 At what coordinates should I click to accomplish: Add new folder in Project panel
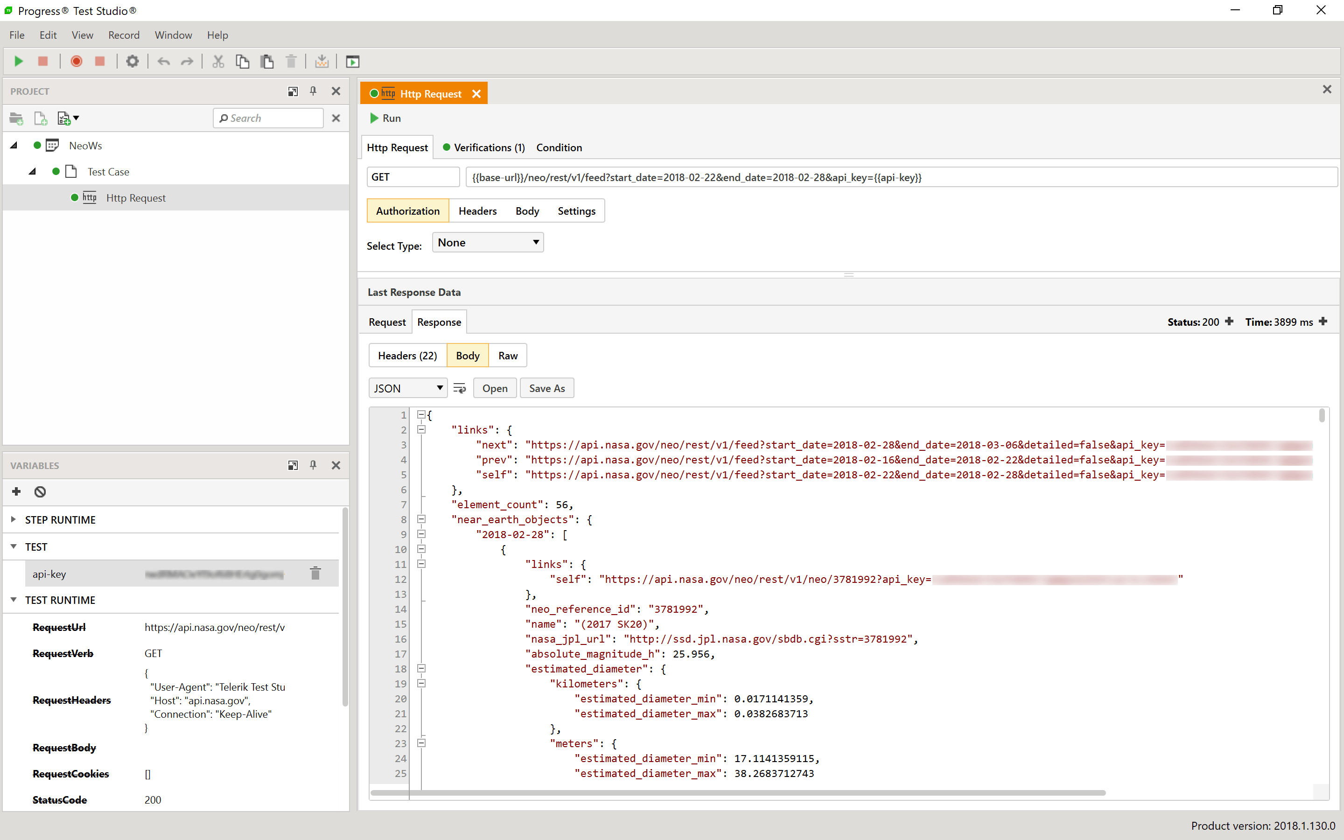point(16,119)
